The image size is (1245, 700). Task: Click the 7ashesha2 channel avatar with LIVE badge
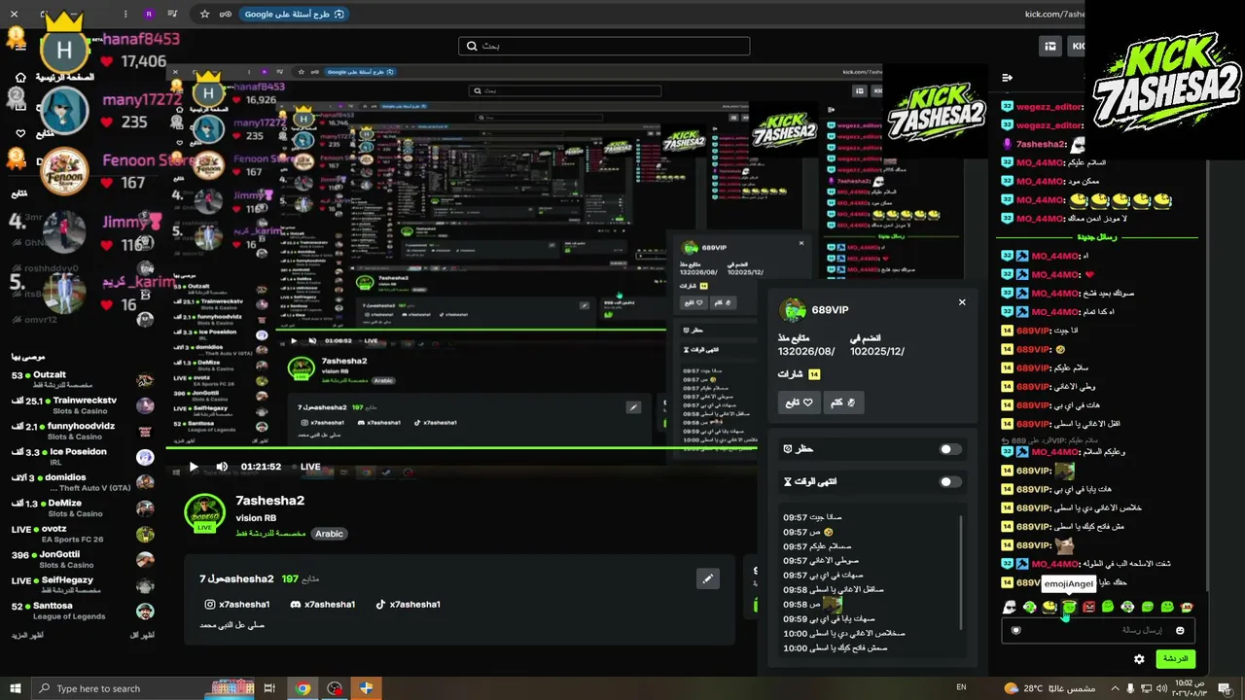(205, 514)
